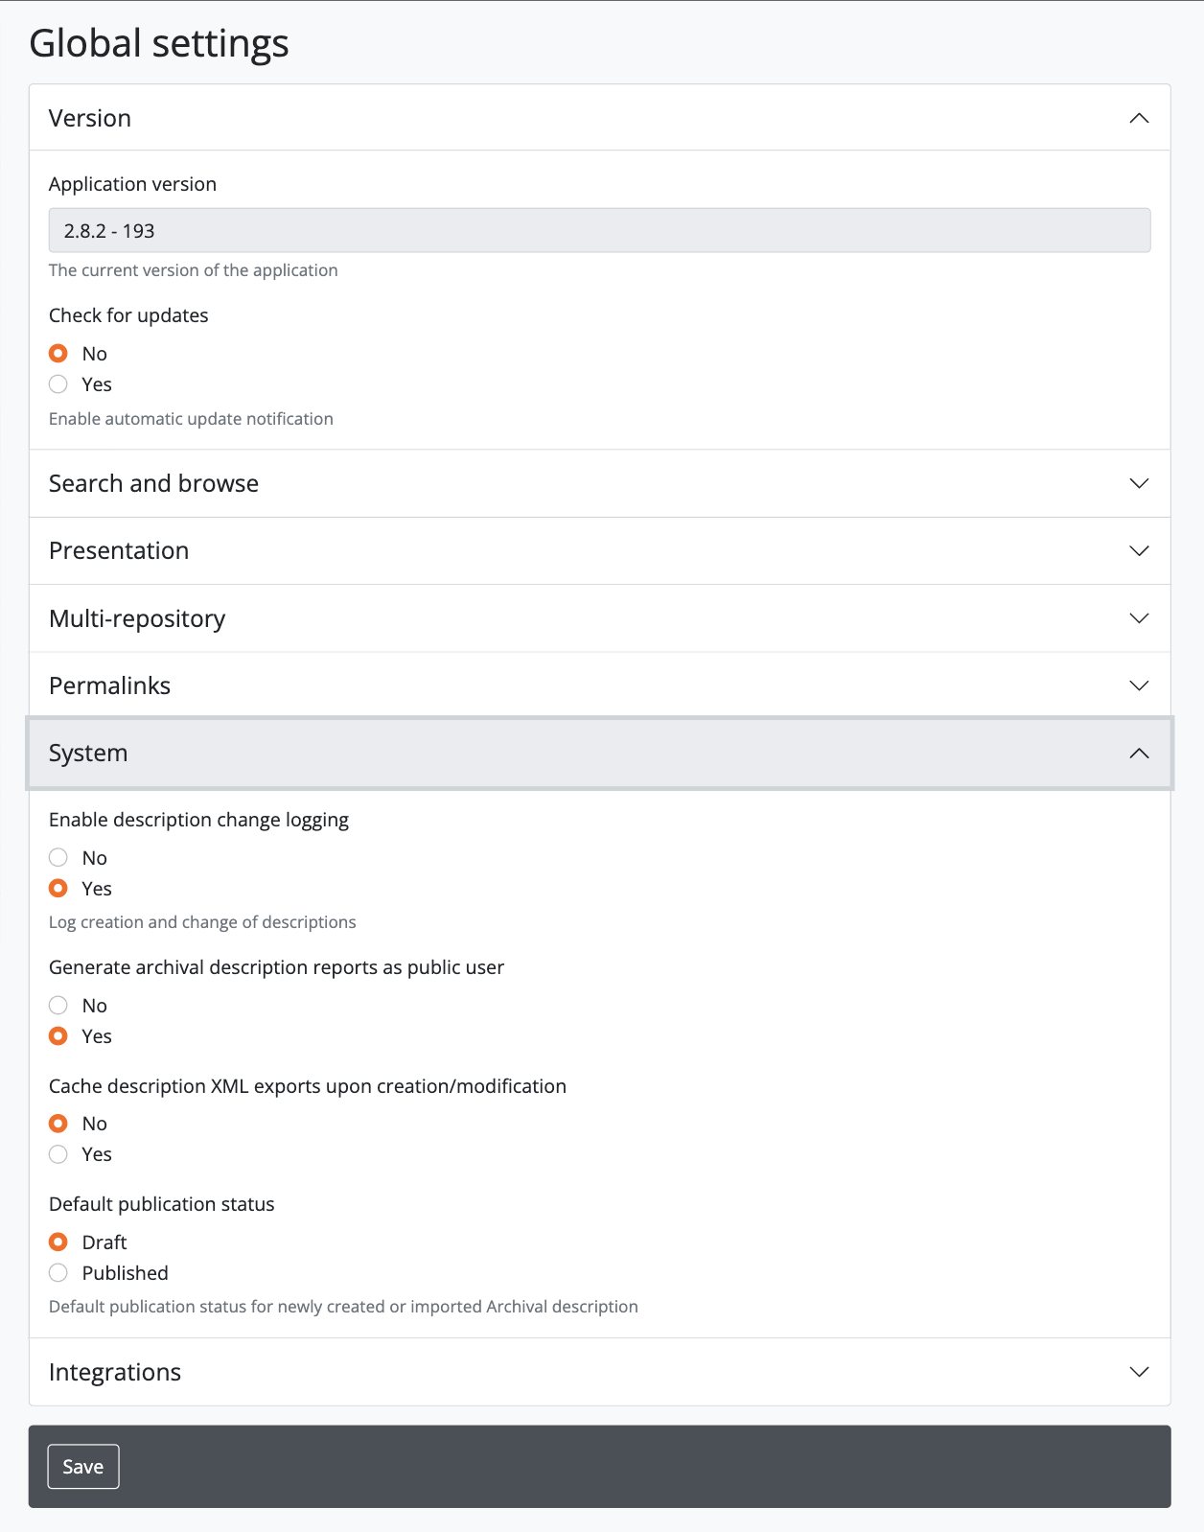Select Yes for Check for updates
Image resolution: width=1204 pixels, height=1532 pixels.
click(x=58, y=384)
